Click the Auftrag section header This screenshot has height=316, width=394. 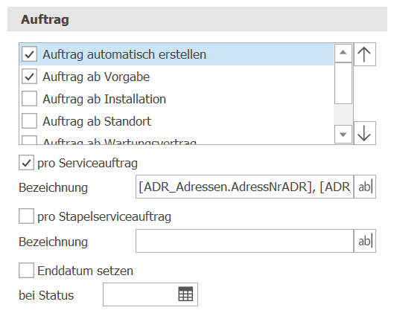point(197,19)
